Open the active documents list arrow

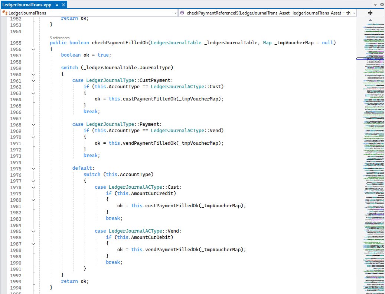pos(375,5)
